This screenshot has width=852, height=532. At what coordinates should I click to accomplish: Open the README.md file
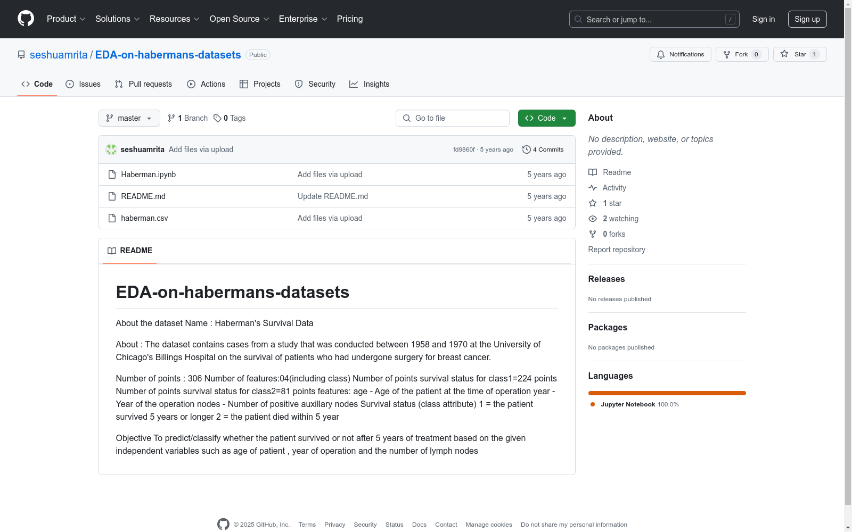click(x=143, y=196)
